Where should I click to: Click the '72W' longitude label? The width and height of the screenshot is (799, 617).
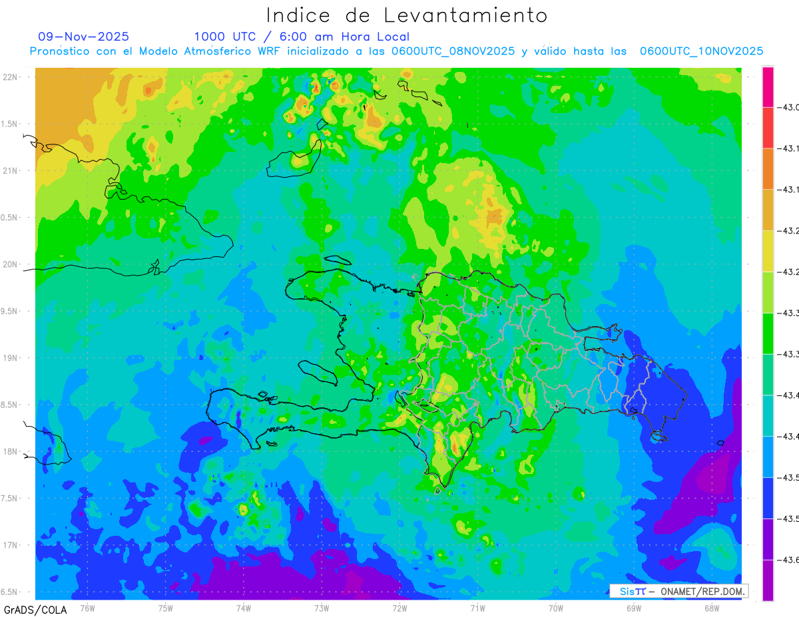click(x=400, y=608)
